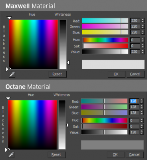This screenshot has height=160, width=147.
Task: Click the Hue slider in Maxwell Material
Action: (x=105, y=40)
